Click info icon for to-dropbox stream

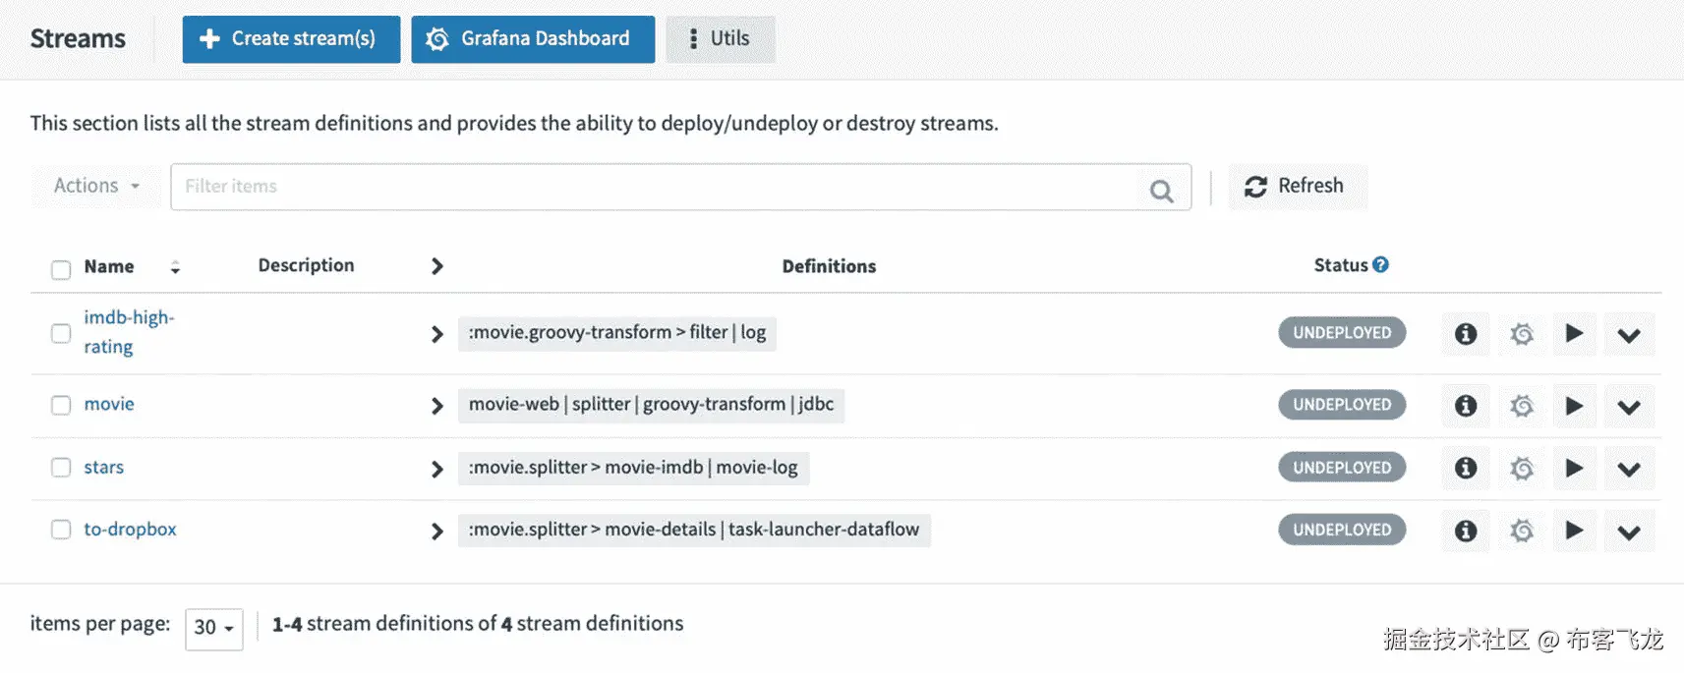(1465, 531)
